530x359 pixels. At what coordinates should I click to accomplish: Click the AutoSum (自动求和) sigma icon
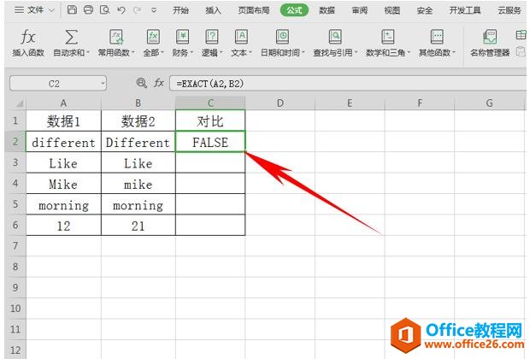pyautogui.click(x=71, y=37)
